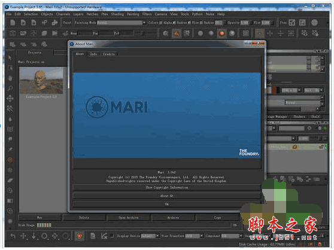The height and width of the screenshot is (250, 334).
Task: Select the orange-red shading sphere icon
Action: click(221, 33)
